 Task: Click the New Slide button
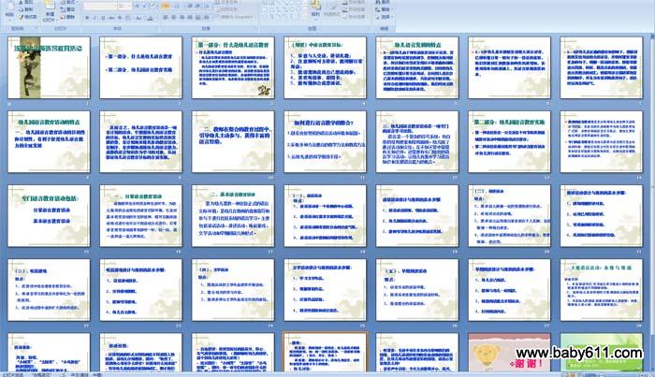coord(49,11)
